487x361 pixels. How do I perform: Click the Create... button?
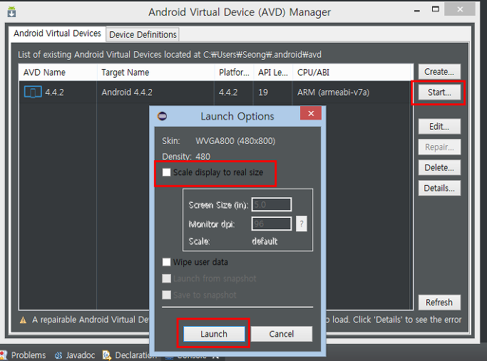point(439,72)
